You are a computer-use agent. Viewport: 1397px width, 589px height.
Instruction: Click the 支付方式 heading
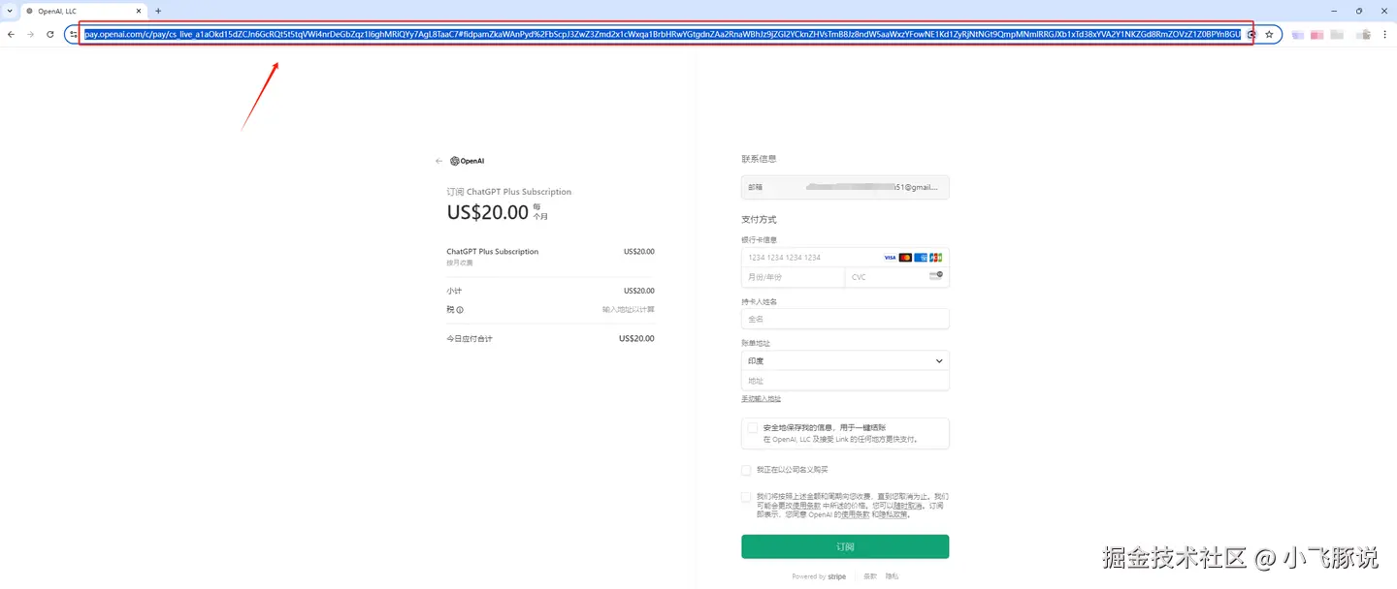point(759,220)
